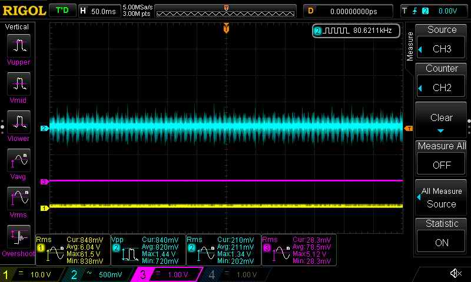Click CH2 Rms sine wave icon
Viewport: 471px width, 282px height.
pos(206,253)
